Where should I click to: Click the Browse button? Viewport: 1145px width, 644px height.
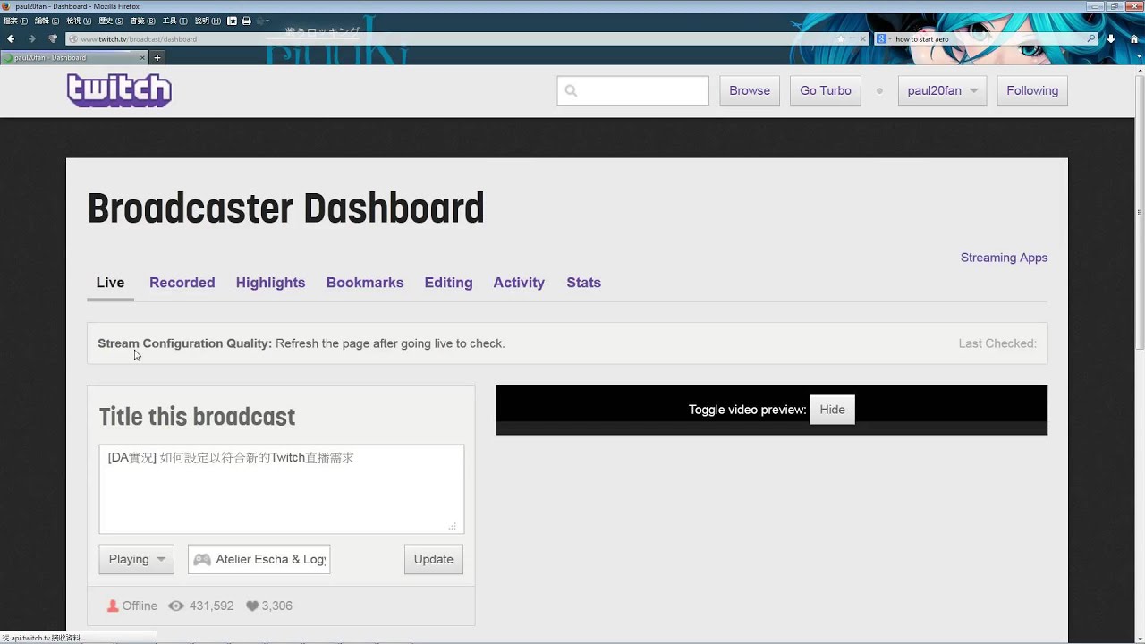point(750,90)
